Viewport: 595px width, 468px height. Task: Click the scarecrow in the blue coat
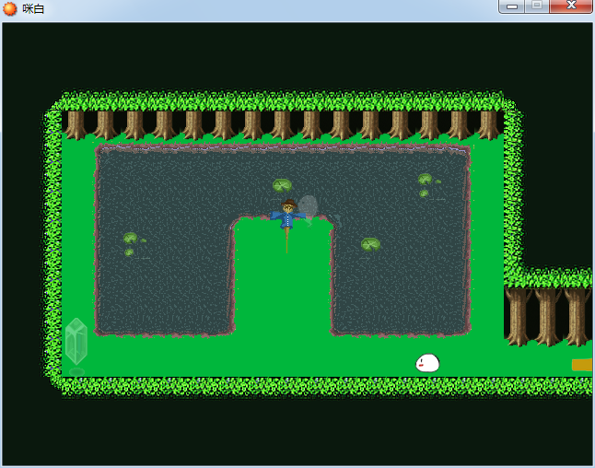tap(288, 226)
